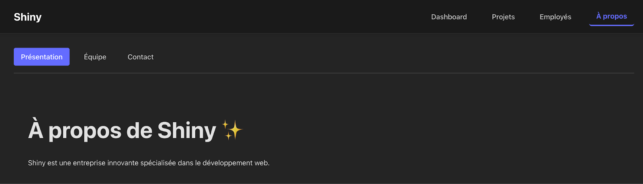Go to the Projets page
Screen dimensions: 643x184
503,17
